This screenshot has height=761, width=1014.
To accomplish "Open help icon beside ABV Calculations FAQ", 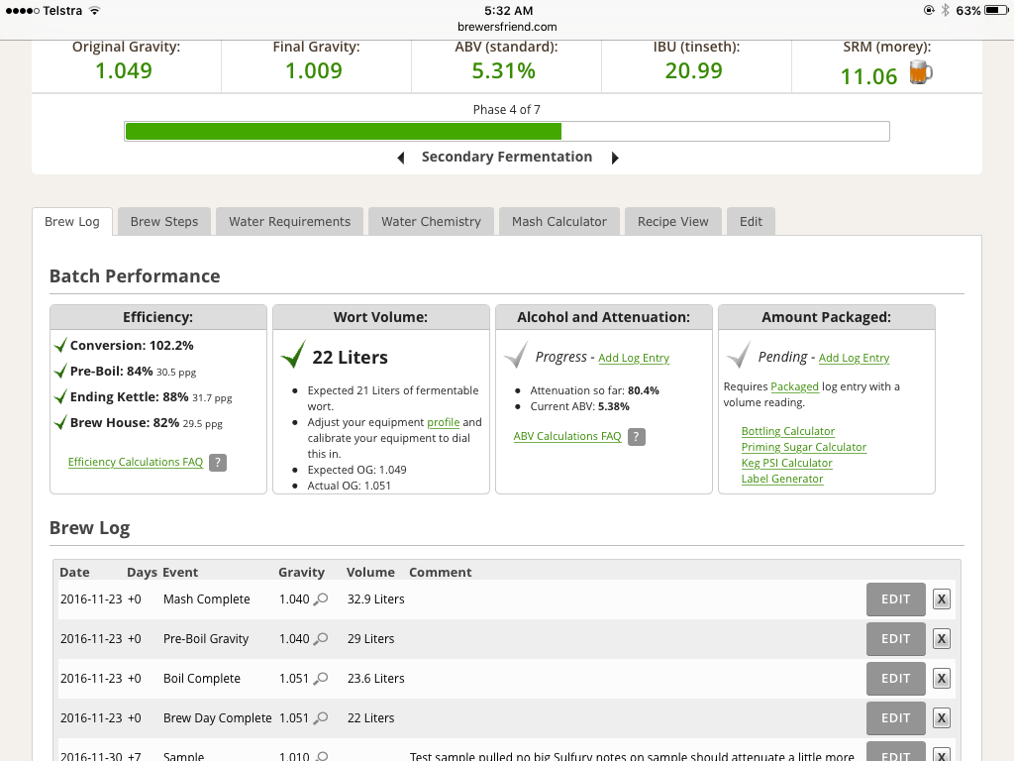I will pos(637,437).
